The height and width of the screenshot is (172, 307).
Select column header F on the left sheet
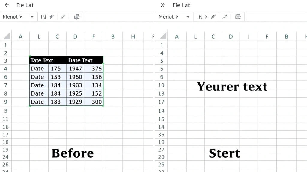pos(93,36)
